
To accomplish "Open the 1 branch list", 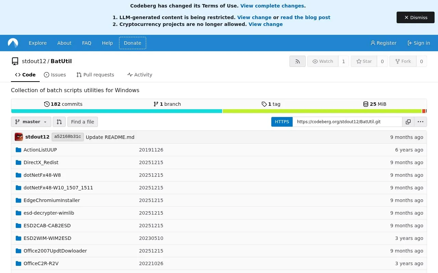I will (167, 104).
